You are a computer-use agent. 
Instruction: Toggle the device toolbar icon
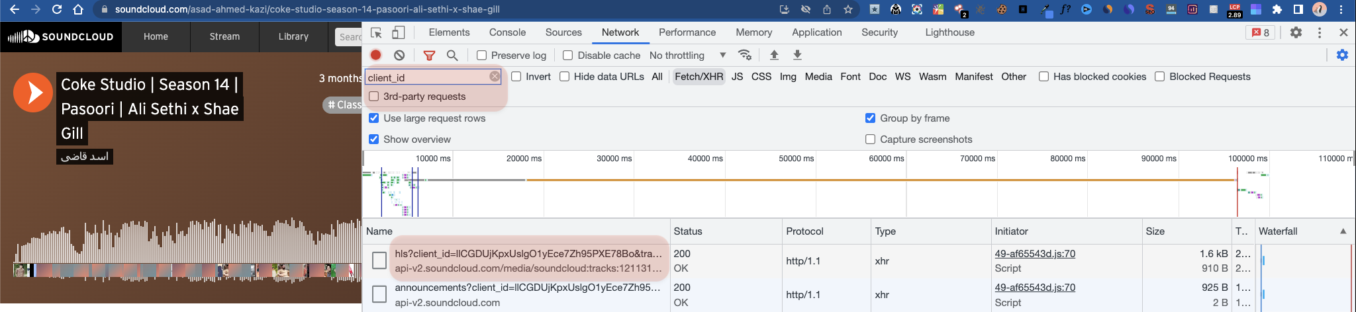tap(399, 32)
